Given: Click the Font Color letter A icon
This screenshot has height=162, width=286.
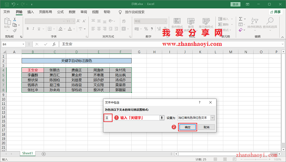Looking at the screenshot, I should (70, 29).
